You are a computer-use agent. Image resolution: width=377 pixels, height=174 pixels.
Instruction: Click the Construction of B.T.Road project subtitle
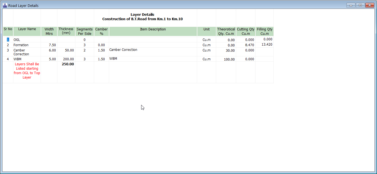142,19
